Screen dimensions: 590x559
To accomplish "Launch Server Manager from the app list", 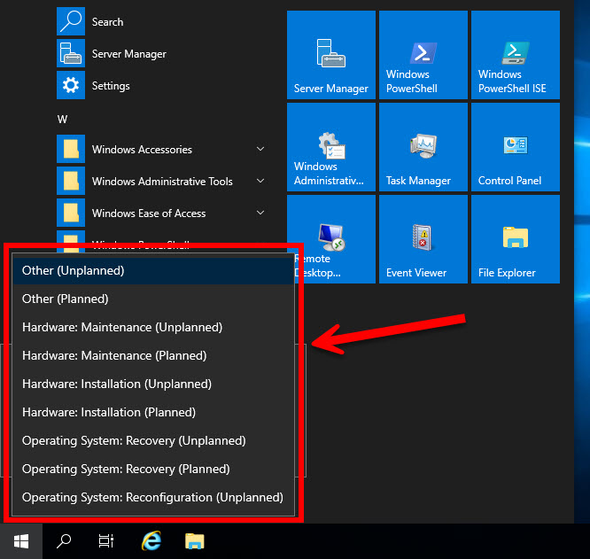I will click(162, 53).
